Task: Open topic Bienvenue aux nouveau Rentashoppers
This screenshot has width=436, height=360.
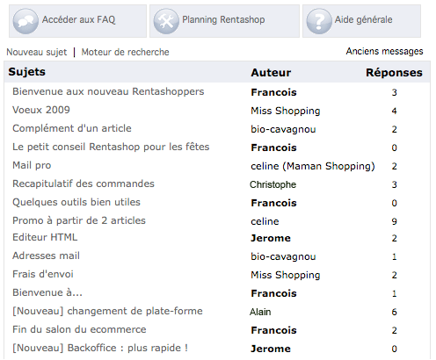Action: (108, 91)
